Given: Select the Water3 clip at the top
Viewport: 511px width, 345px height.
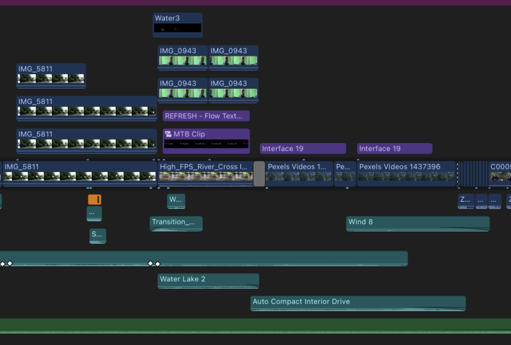Looking at the screenshot, I should (178, 25).
